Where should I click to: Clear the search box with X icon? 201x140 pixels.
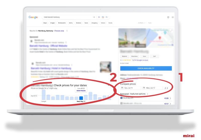pos(94,17)
